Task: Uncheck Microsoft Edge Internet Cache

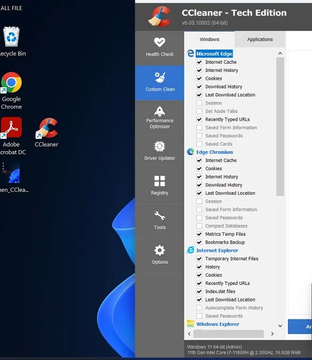Action: [199, 62]
